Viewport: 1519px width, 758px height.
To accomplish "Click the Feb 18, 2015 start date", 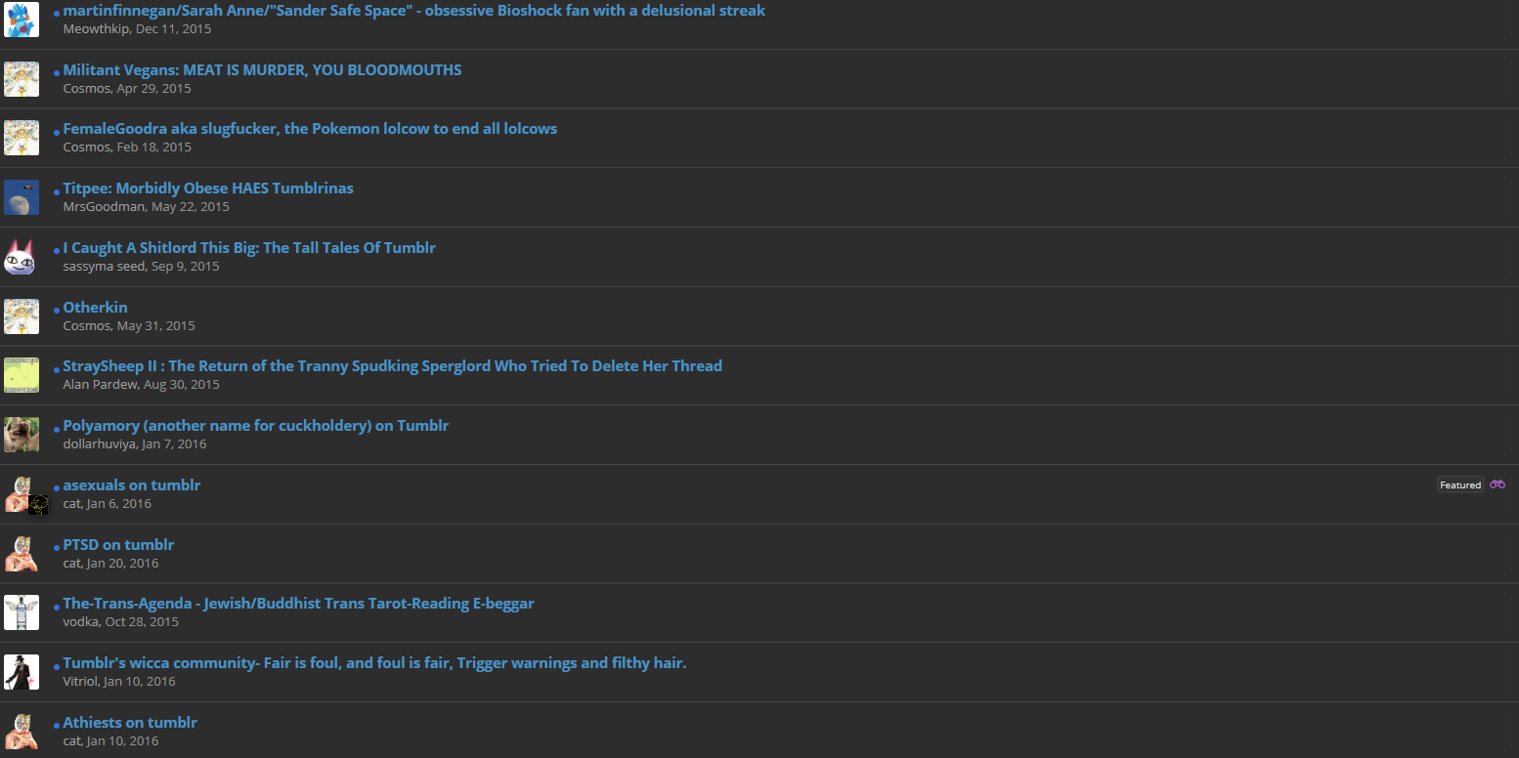I will point(154,147).
